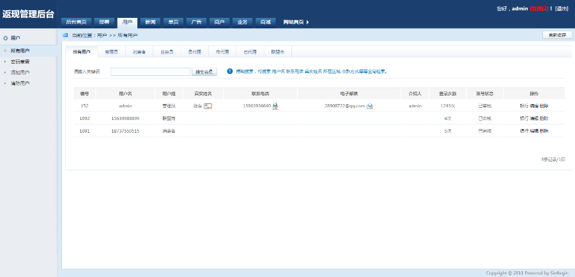Click the 登录次数 column header
This screenshot has height=277, width=575.
(x=448, y=94)
